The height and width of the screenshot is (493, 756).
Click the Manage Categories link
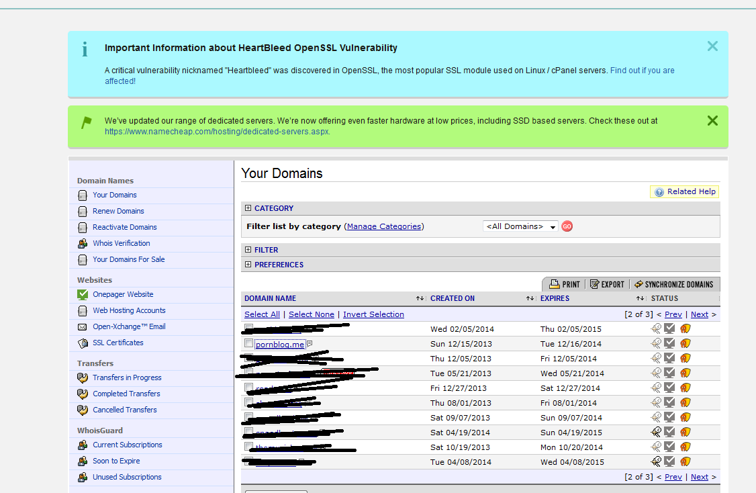click(x=384, y=226)
